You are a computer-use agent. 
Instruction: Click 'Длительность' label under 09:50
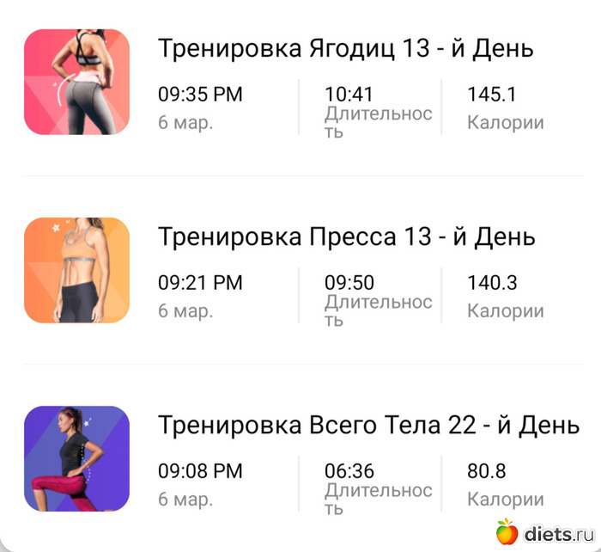378,310
